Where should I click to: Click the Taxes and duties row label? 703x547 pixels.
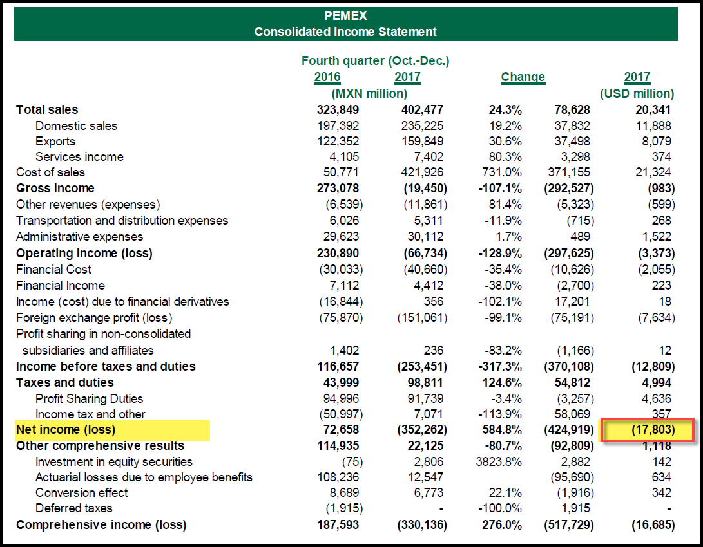65,383
